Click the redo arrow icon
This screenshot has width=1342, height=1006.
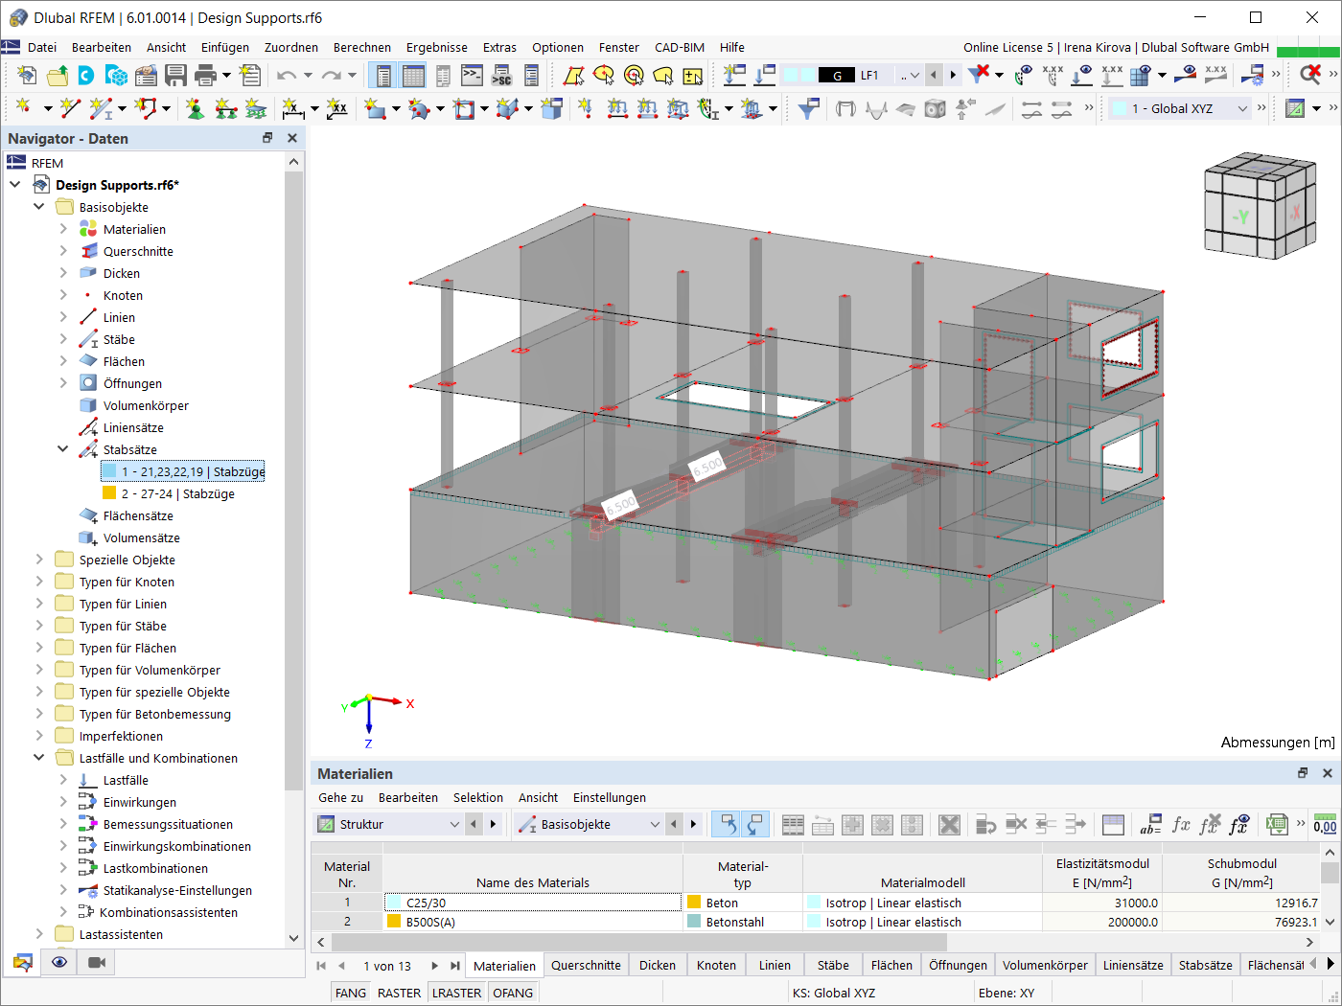[x=332, y=75]
